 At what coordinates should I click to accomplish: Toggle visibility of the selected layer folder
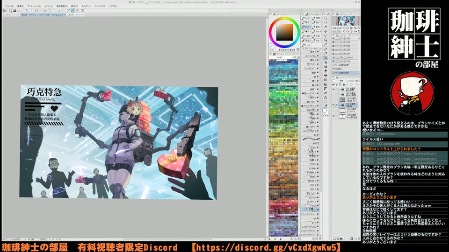[x=333, y=105]
